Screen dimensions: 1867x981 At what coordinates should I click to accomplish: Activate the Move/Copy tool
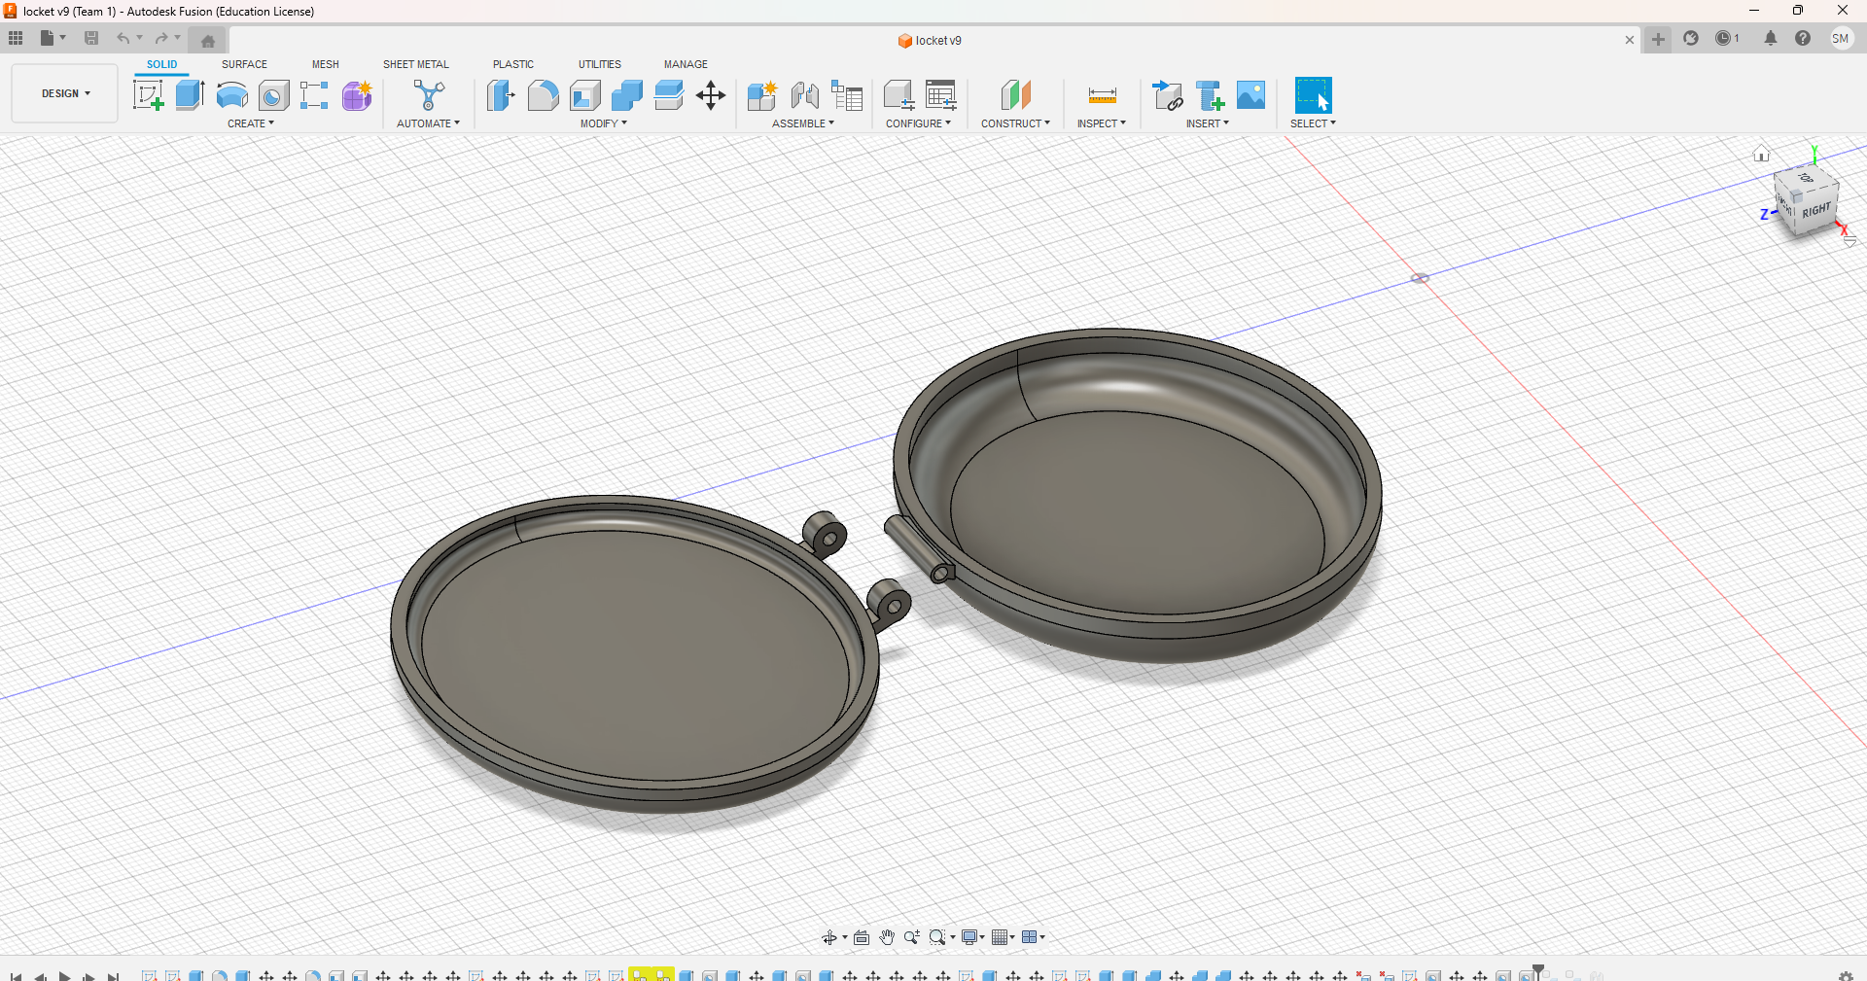coord(711,95)
